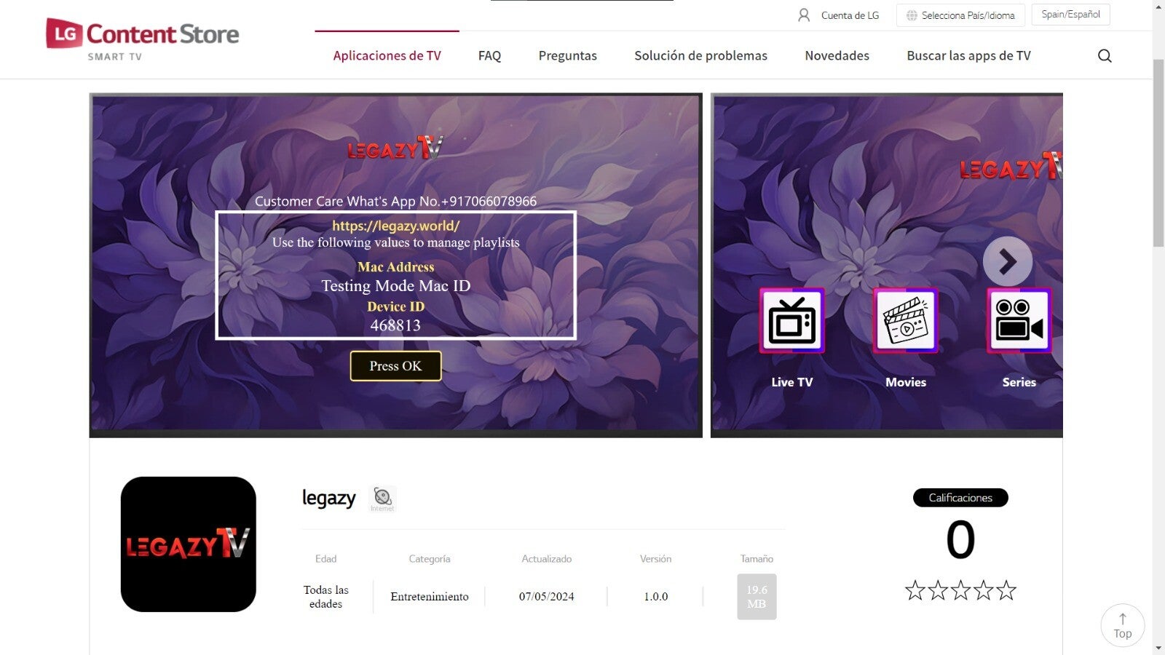Open the Preguntas menu item

click(568, 55)
